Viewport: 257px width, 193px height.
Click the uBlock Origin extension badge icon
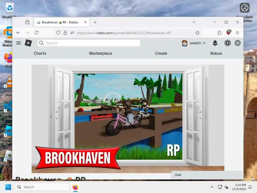(228, 32)
